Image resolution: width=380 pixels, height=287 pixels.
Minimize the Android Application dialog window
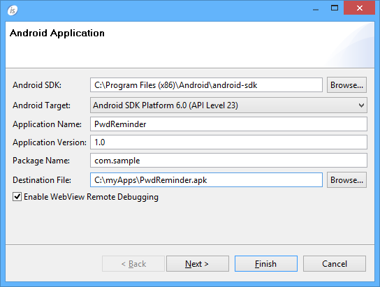[x=316, y=8]
